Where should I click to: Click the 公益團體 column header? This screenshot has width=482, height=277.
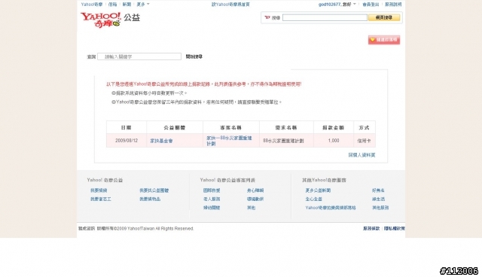[x=175, y=127]
